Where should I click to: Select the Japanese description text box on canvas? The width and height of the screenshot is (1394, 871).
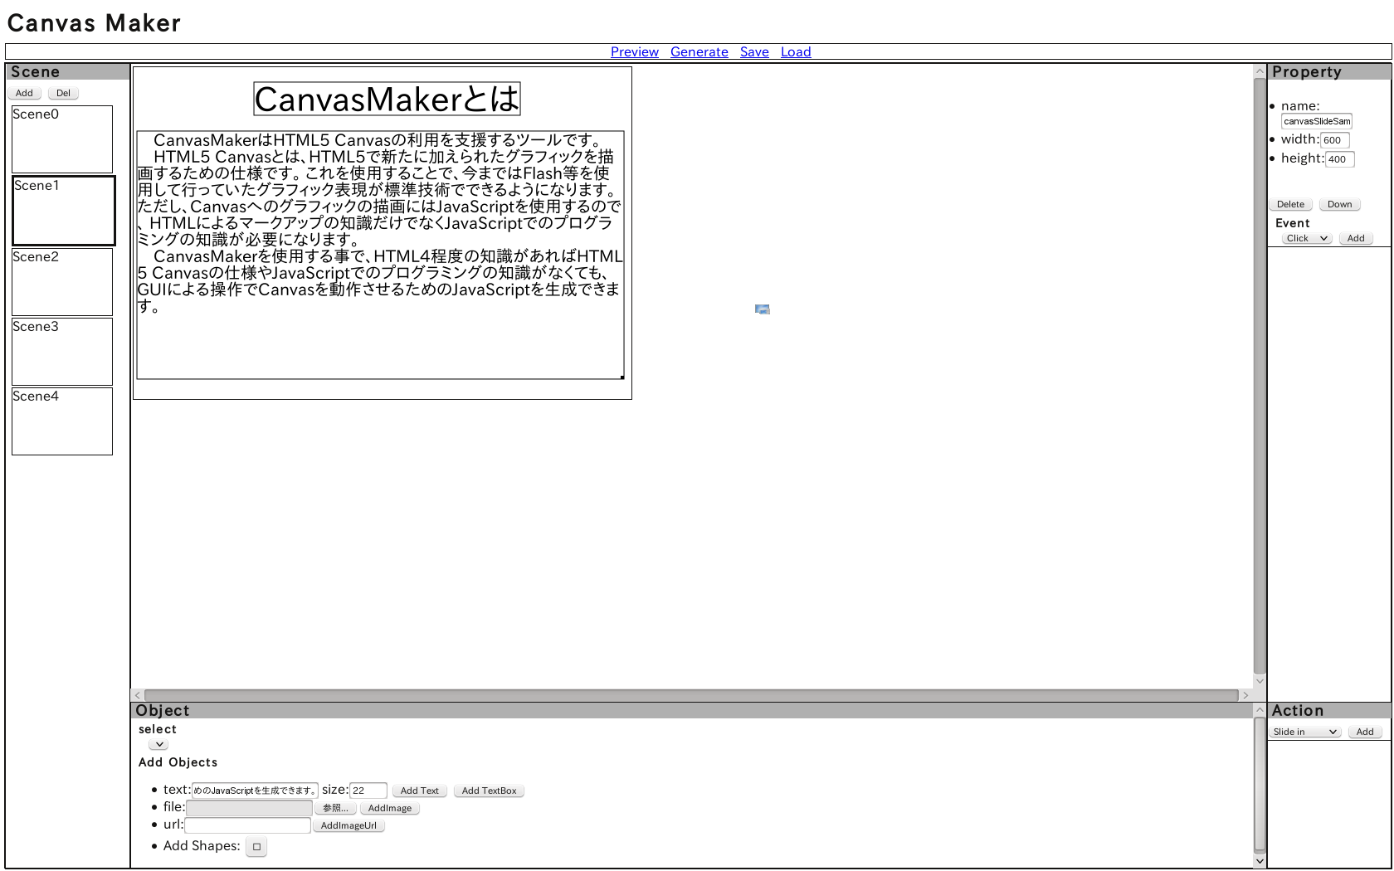click(380, 255)
